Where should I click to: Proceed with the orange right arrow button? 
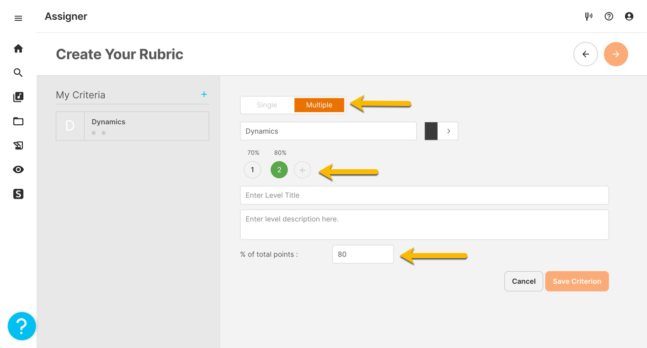(x=616, y=54)
